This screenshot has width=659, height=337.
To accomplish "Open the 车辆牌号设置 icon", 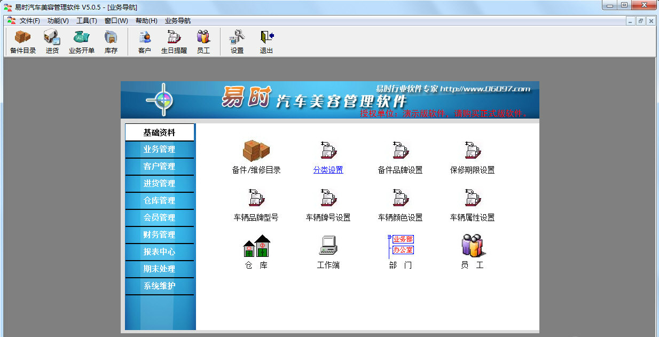I will pos(328,198).
